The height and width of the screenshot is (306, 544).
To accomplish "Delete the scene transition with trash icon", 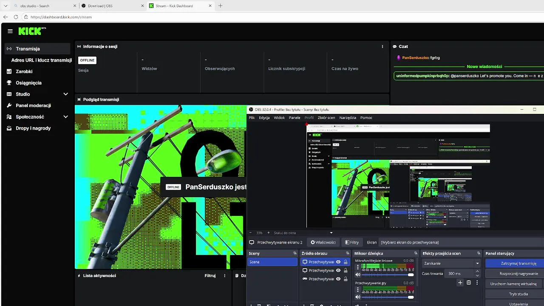I will [x=469, y=283].
